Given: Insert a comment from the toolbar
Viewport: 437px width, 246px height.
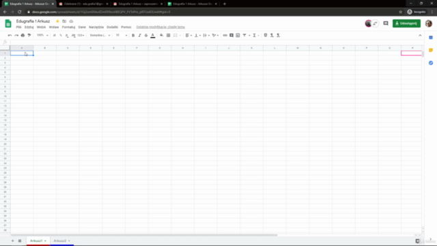Looking at the screenshot, I should 231,36.
